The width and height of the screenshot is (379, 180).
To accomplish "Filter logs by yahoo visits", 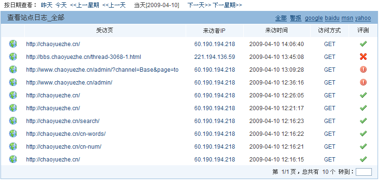I will 363,18.
